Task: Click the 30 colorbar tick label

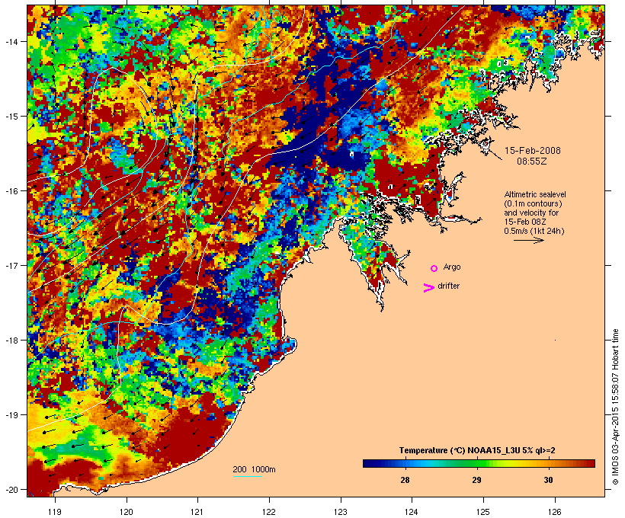Action: [x=549, y=480]
